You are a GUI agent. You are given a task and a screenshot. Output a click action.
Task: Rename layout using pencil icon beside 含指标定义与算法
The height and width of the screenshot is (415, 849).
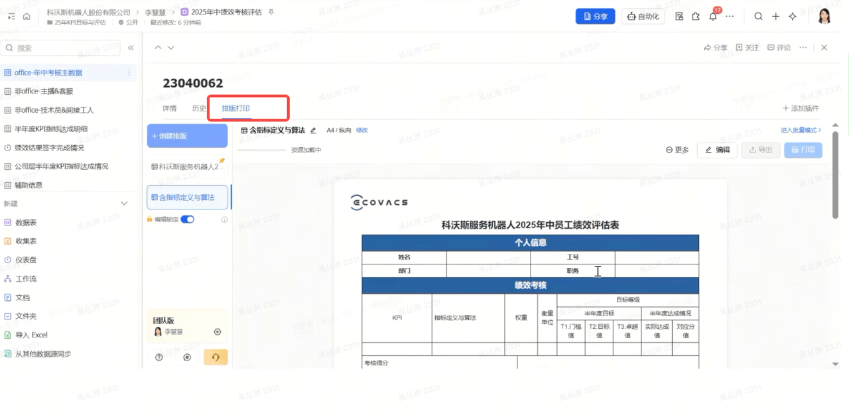(314, 131)
